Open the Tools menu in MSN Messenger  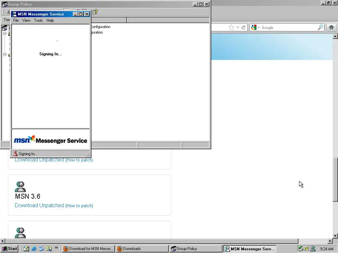tap(38, 20)
